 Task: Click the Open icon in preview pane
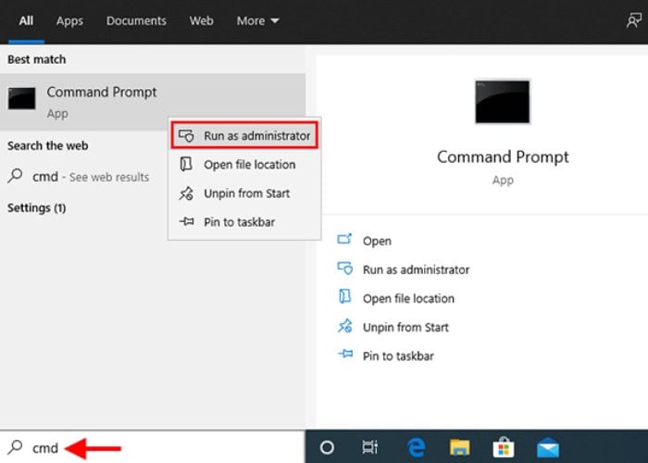(x=344, y=239)
